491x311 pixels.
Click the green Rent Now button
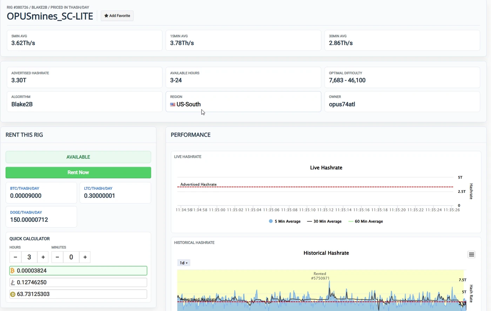click(x=78, y=172)
